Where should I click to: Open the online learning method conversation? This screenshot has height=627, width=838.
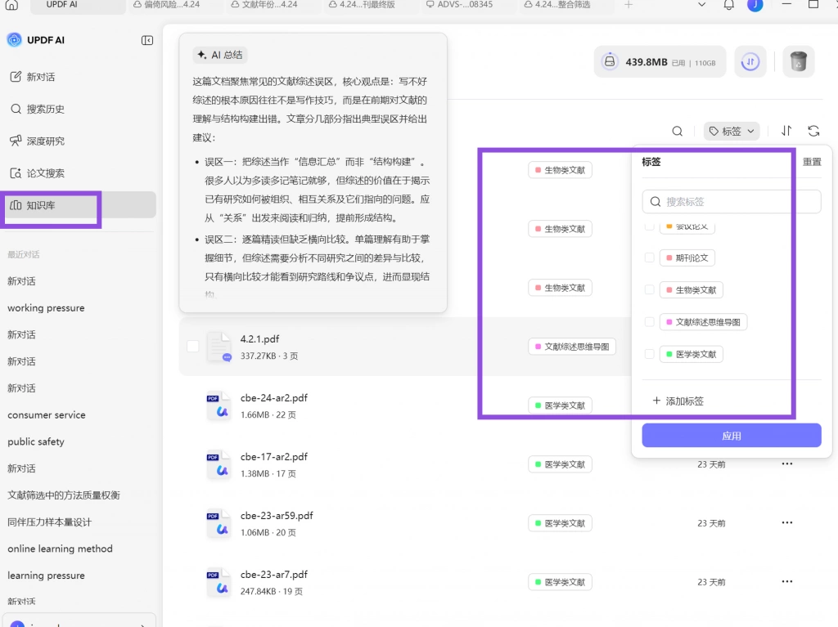60,549
